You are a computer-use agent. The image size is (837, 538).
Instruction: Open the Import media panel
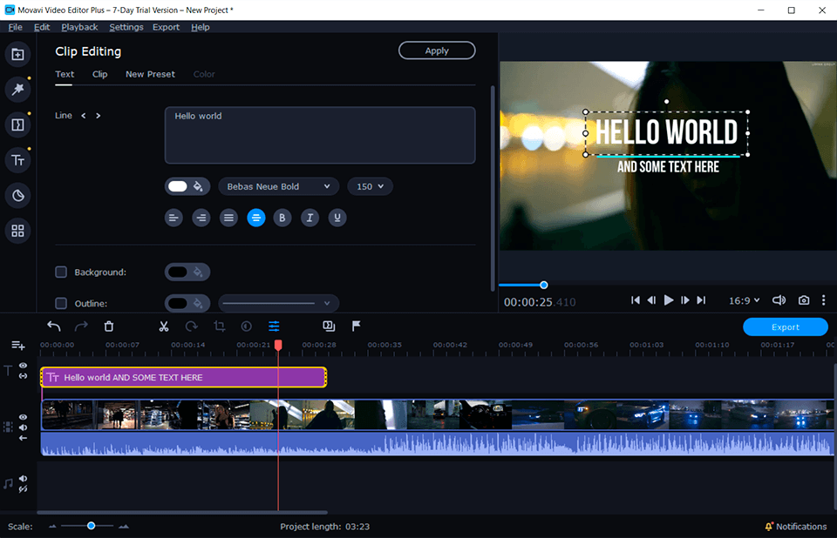click(17, 54)
